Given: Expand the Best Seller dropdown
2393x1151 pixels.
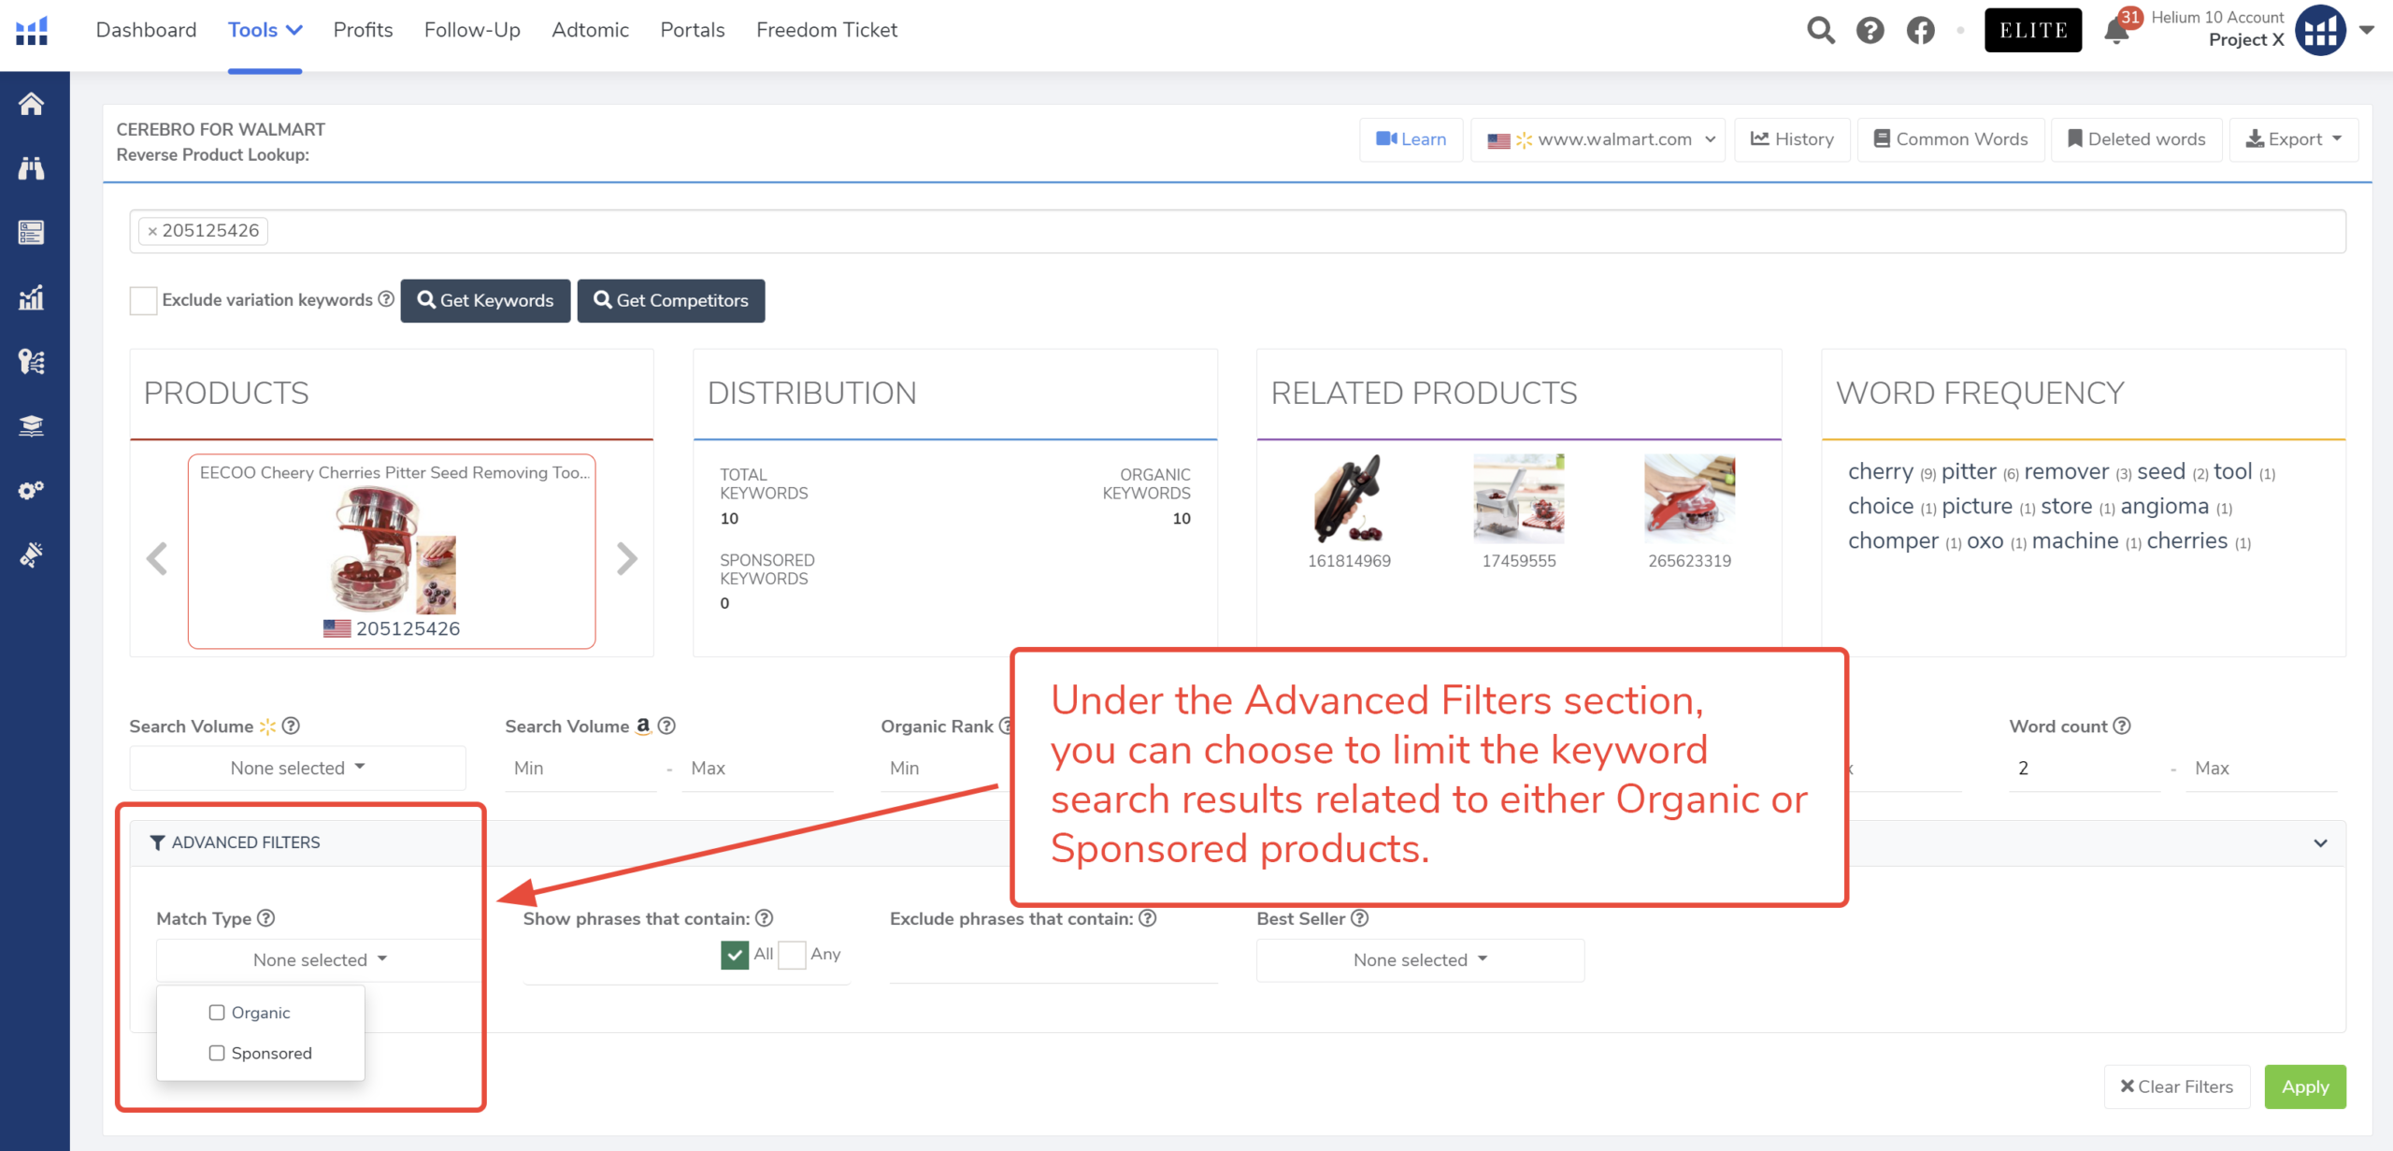Looking at the screenshot, I should [x=1419, y=960].
